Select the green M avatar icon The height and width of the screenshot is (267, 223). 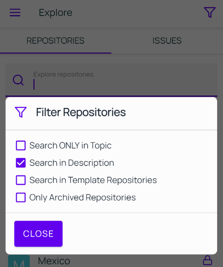[19, 261]
